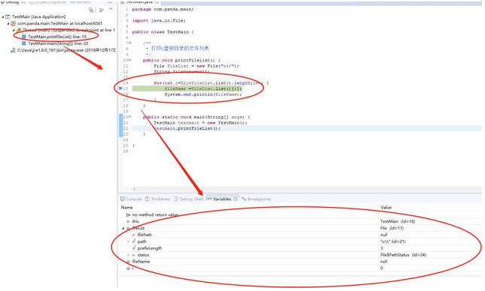The width and height of the screenshot is (485, 291).
Task: Close the Variables view via its X
Action: [x=235, y=199]
